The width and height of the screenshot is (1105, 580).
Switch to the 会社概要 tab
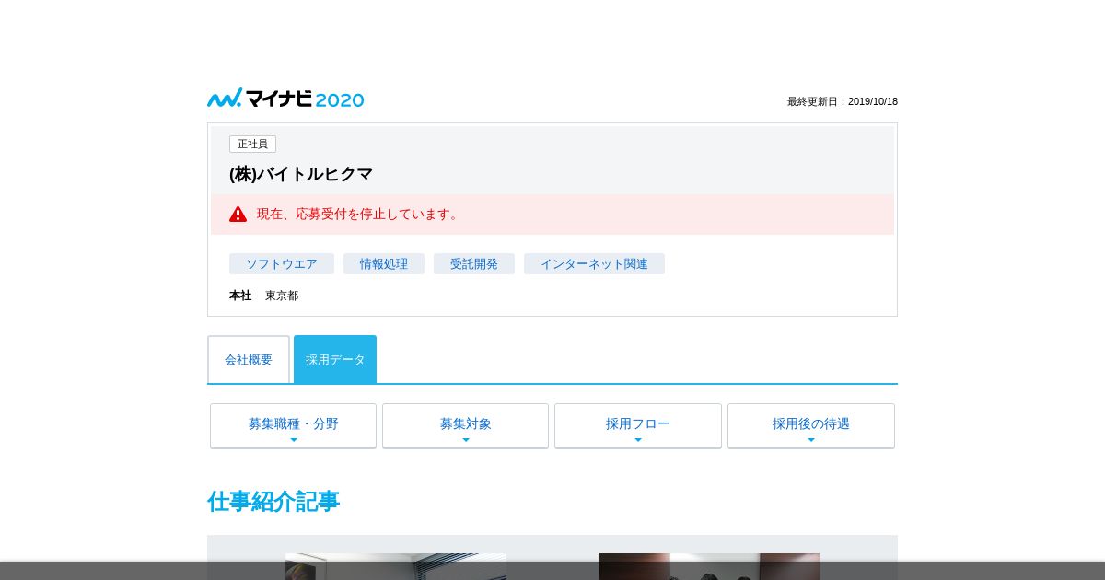pos(249,360)
